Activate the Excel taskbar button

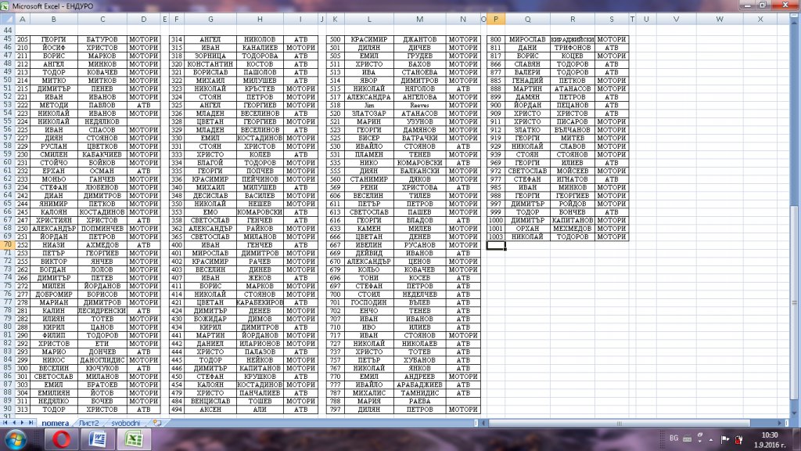click(x=134, y=440)
